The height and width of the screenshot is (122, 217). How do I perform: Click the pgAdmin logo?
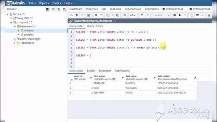[x=16, y=3]
